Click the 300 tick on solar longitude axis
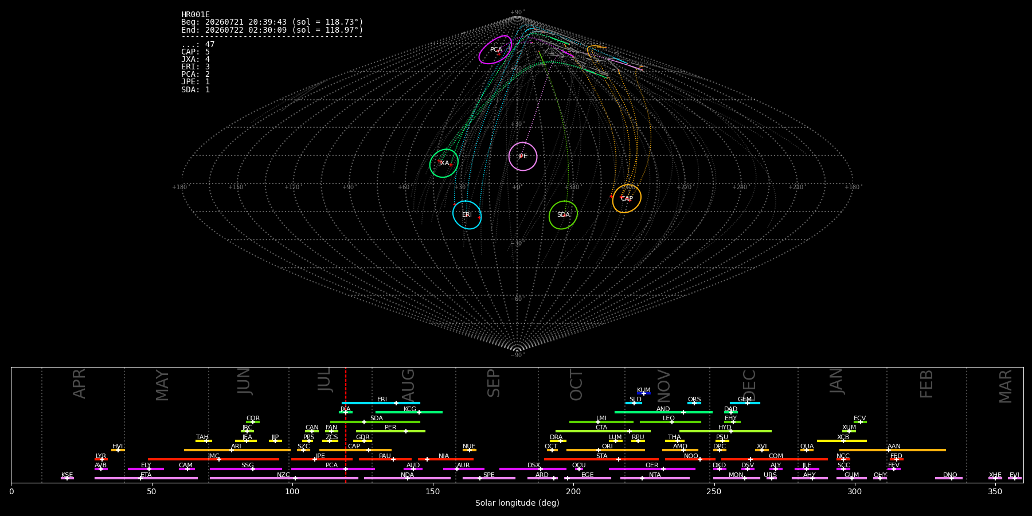The height and width of the screenshot is (516, 1032). click(854, 492)
